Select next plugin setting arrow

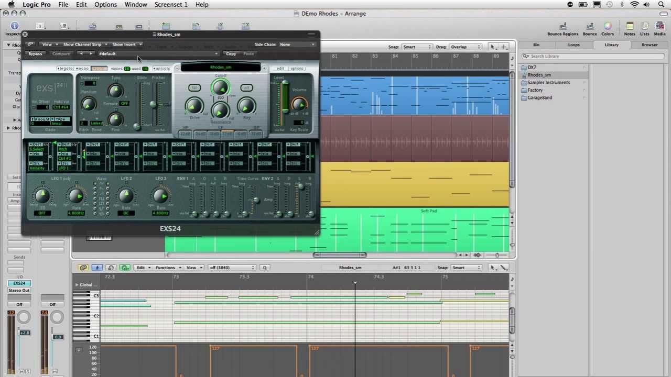(91, 54)
